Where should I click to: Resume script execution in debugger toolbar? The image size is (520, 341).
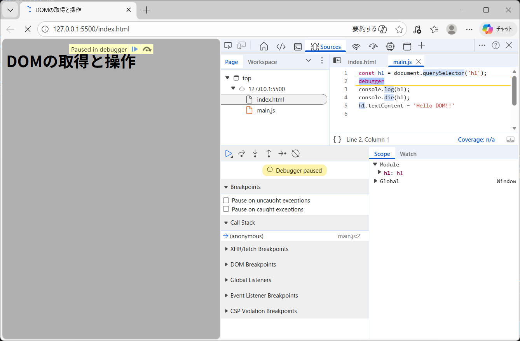point(229,154)
